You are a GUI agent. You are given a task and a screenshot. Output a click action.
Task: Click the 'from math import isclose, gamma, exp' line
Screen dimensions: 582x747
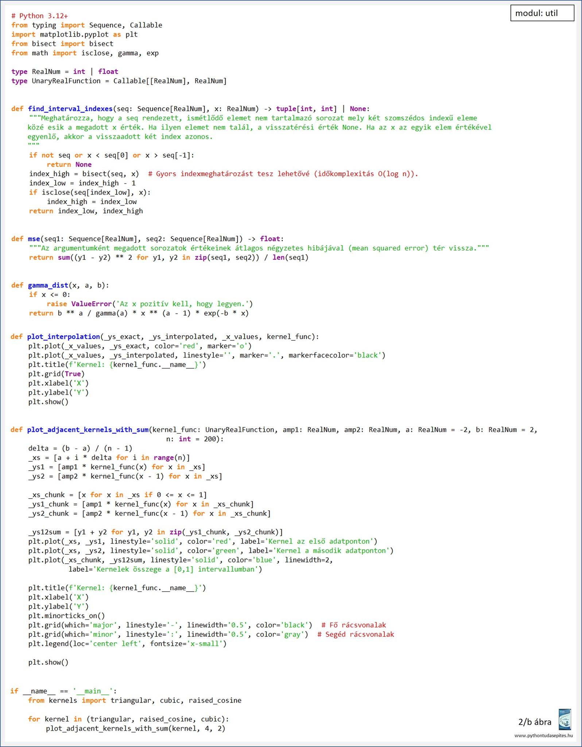coord(85,53)
